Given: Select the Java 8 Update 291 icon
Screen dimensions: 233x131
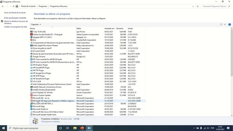Looking at the screenshot, I should pos(31,92).
